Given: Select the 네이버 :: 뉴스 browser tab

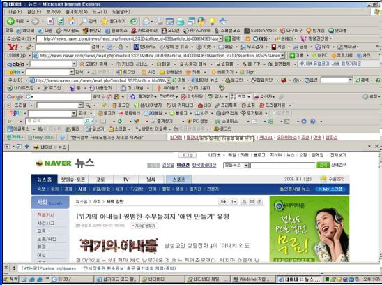Looking at the screenshot, I should pyautogui.click(x=50, y=147).
